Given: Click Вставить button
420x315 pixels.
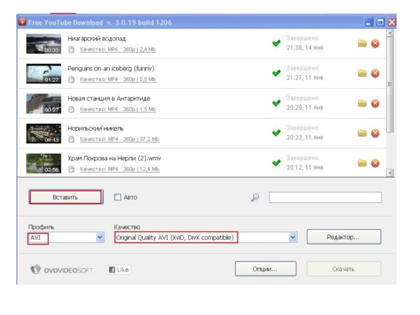Looking at the screenshot, I should (66, 197).
